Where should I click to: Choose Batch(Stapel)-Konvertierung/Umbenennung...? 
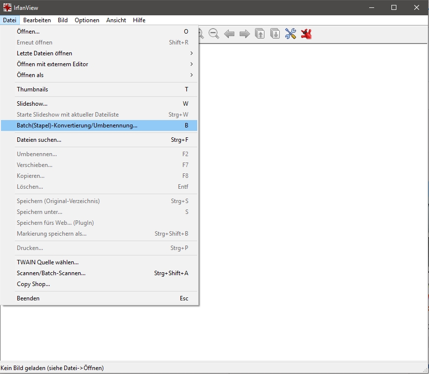(99, 125)
